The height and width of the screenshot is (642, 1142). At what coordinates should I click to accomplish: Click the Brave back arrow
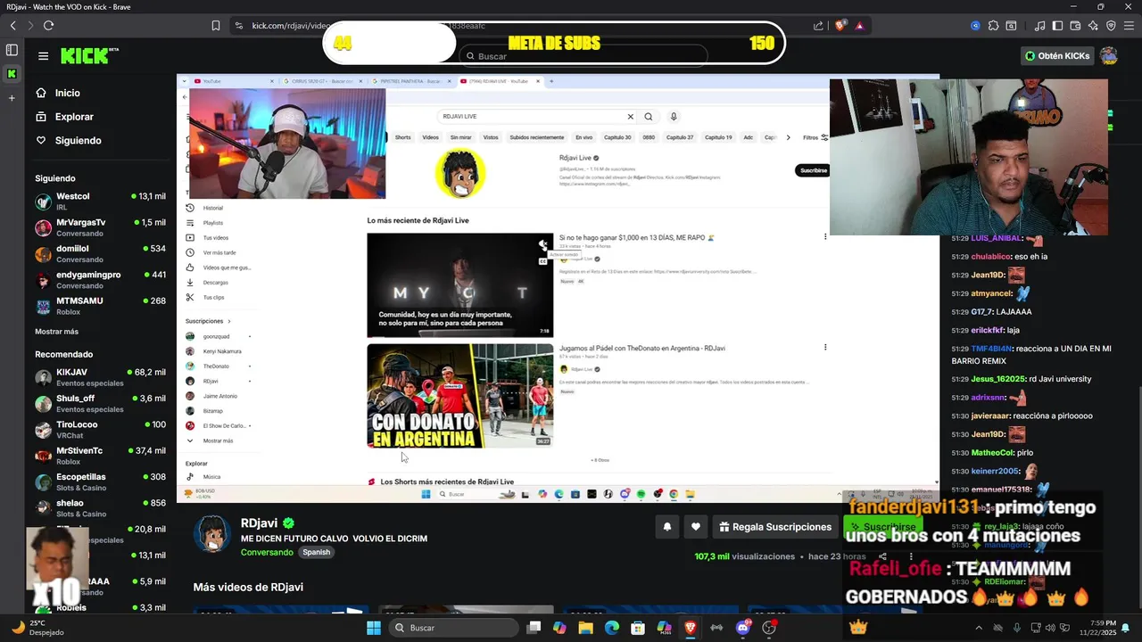tap(12, 26)
